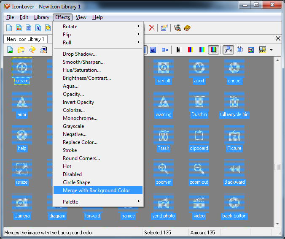Image resolution: width=285 pixels, height=239 pixels.
Task: Click the new icon with colored squares
Action: point(19,28)
